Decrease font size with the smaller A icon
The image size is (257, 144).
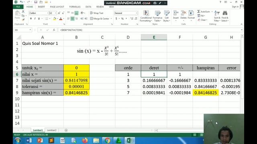[63, 13]
